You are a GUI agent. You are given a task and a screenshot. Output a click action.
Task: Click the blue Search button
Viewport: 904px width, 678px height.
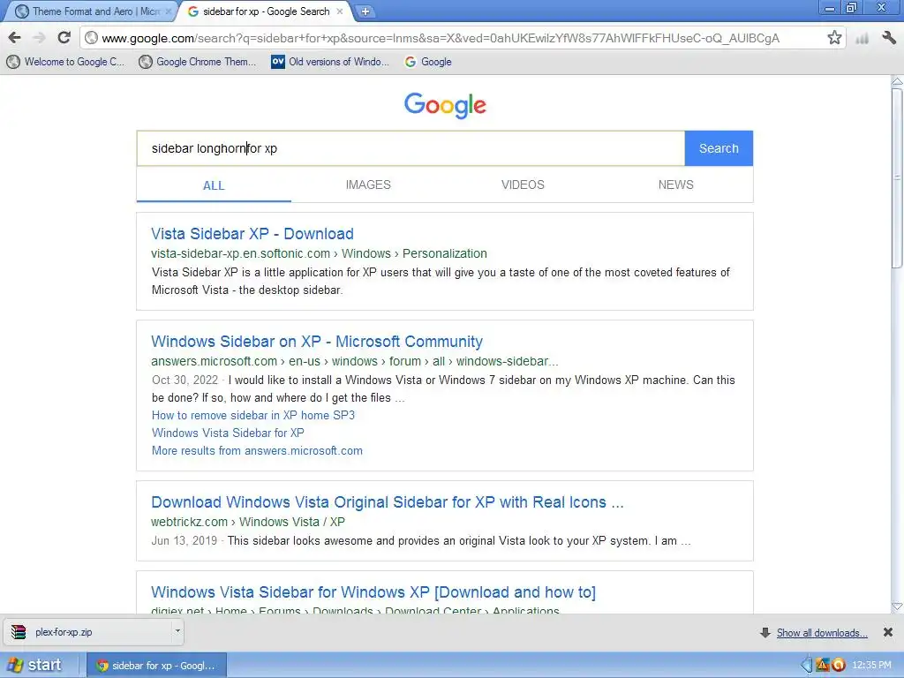[719, 148]
